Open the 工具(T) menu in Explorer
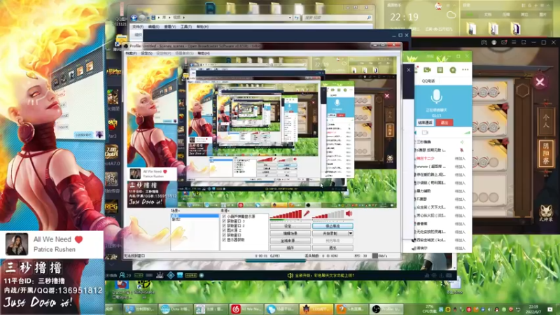Image resolution: width=560 pixels, height=315 pixels. [x=185, y=27]
